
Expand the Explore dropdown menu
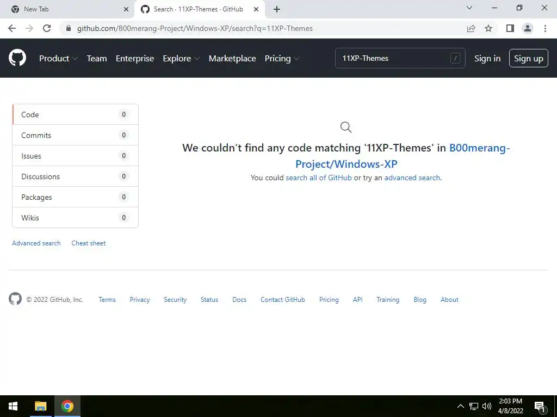181,59
